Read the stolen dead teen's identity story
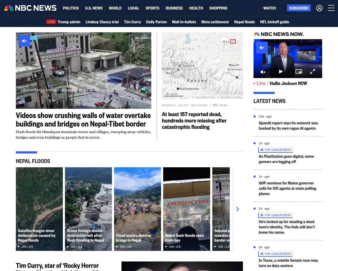The width and height of the screenshot is (338, 271). [287, 227]
